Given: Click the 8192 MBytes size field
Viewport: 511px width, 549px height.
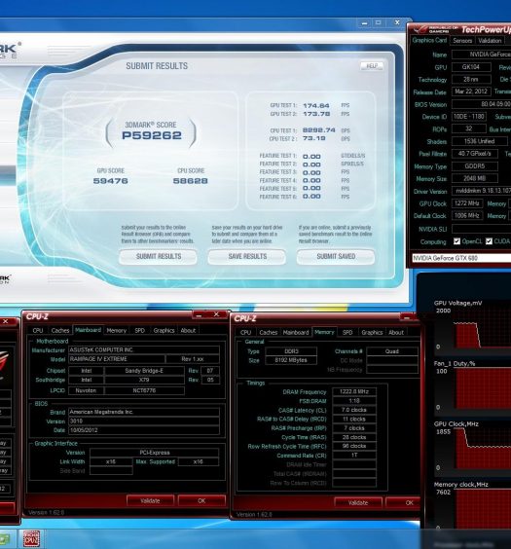Looking at the screenshot, I should coord(291,360).
